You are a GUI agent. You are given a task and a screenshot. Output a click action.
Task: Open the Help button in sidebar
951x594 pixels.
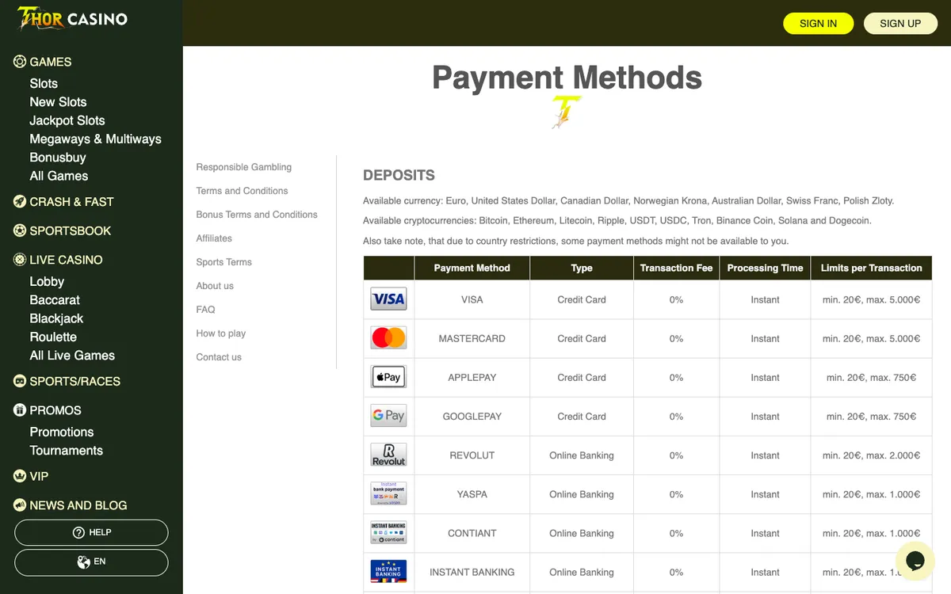(x=91, y=533)
